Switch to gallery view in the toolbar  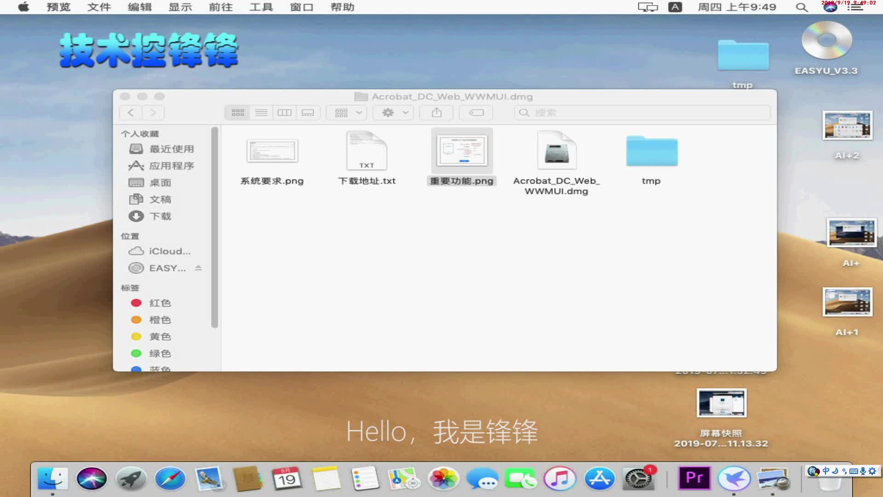tap(307, 112)
